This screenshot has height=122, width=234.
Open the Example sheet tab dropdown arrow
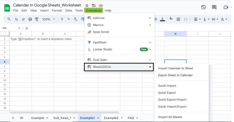point(47,118)
